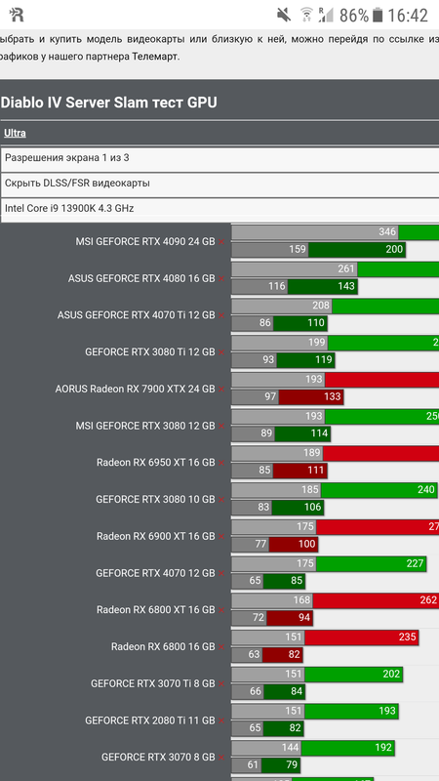This screenshot has height=781, width=439.
Task: Select the GEFORCE RTX 4070 12 GB label
Action: pyautogui.click(x=155, y=573)
